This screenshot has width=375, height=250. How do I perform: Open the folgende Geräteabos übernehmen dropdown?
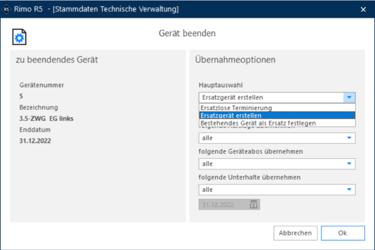coord(277,164)
